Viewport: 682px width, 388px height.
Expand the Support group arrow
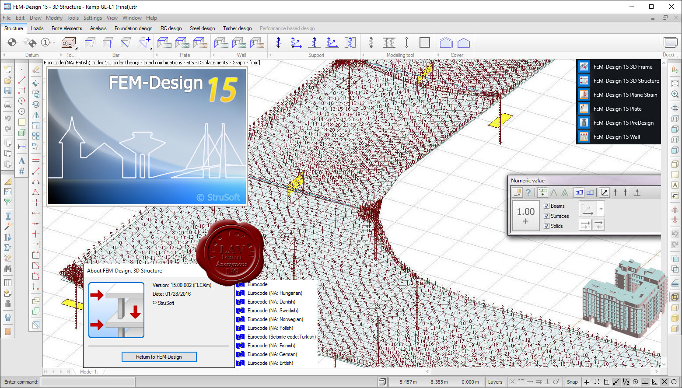pyautogui.click(x=270, y=55)
